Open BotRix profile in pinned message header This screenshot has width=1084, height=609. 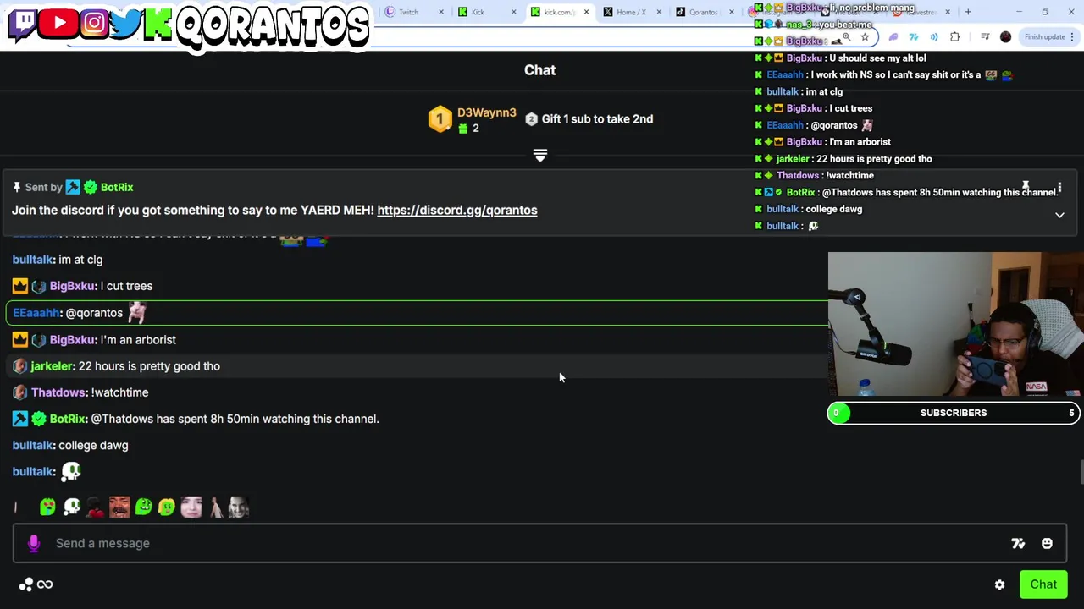coord(117,187)
